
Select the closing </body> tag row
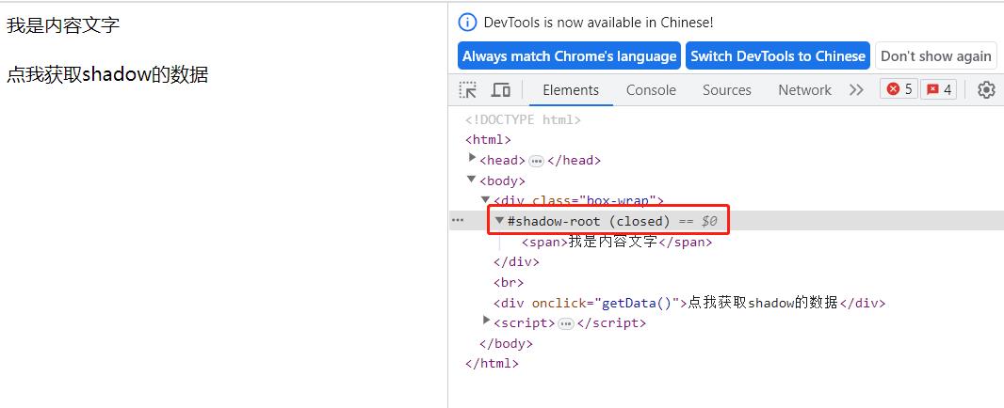pos(506,343)
